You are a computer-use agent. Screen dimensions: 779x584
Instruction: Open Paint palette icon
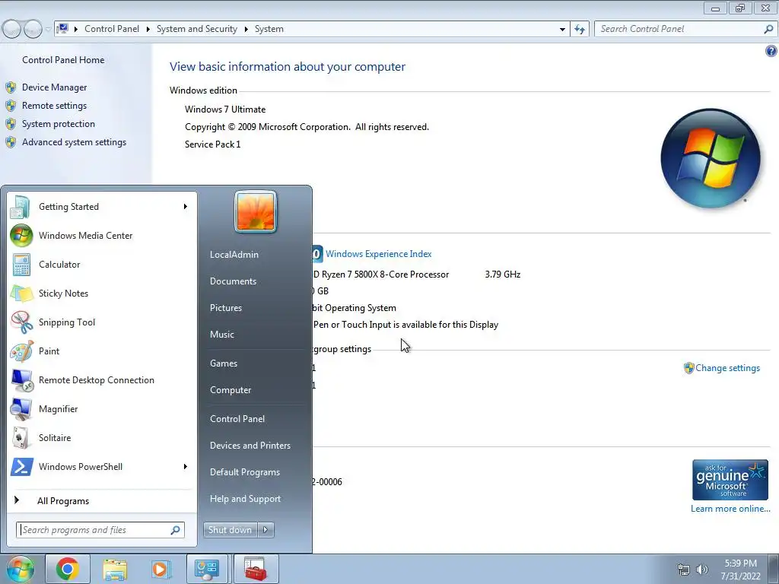(x=21, y=351)
